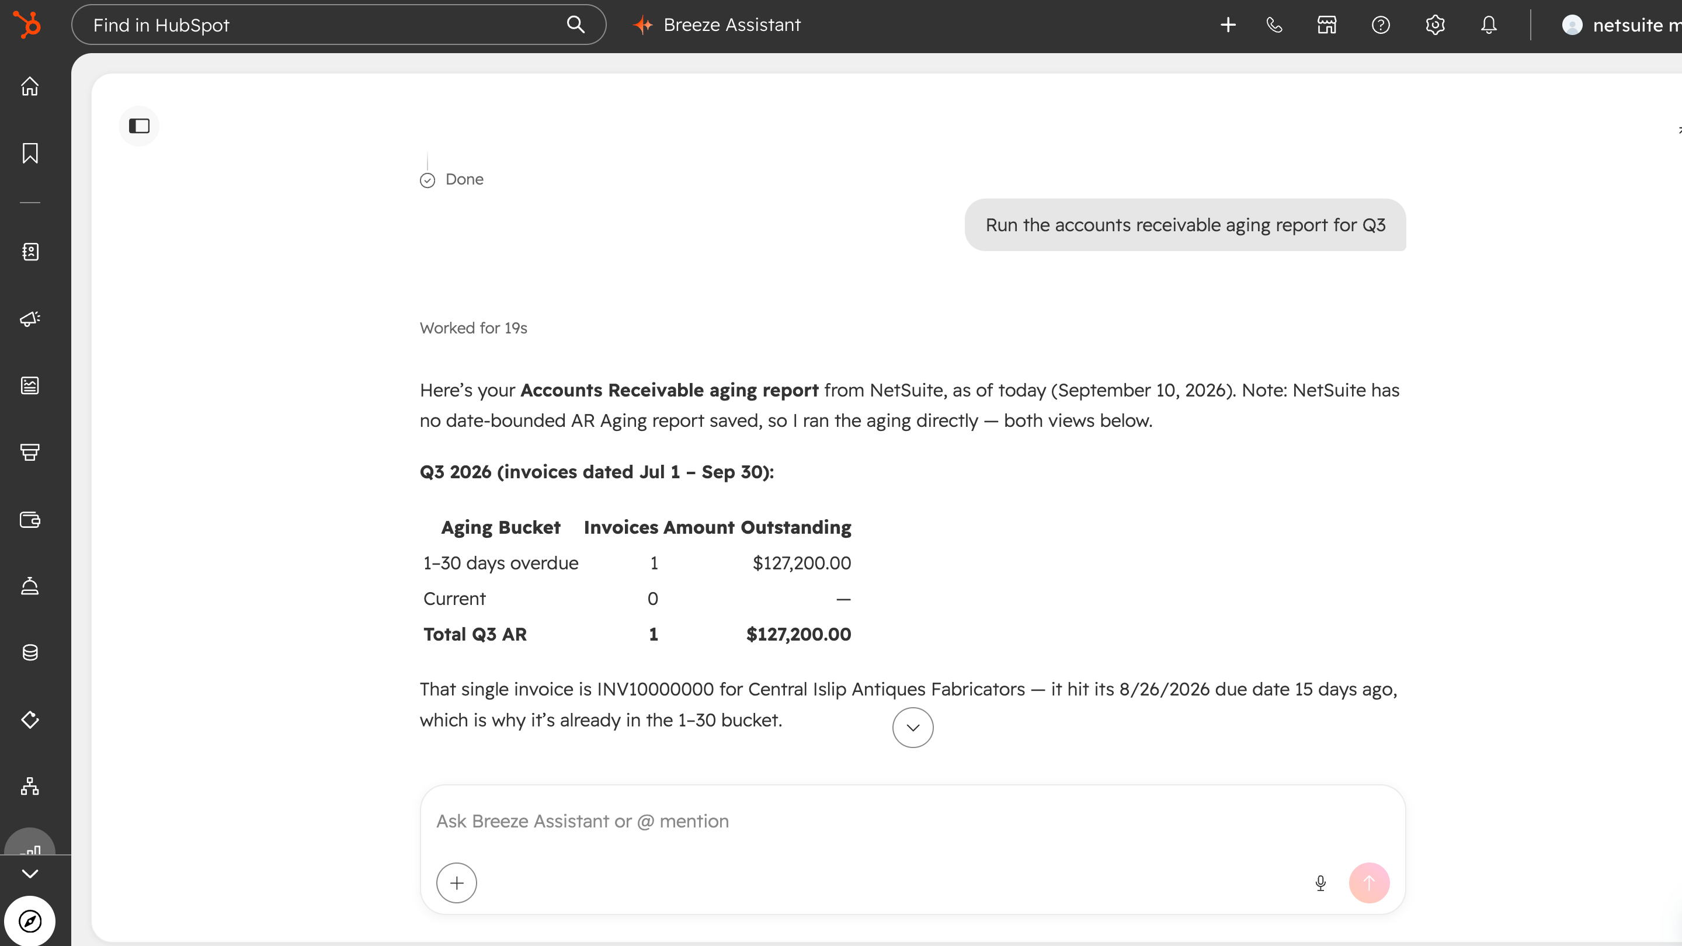Open CRM contacts book icon in sidebar

tap(30, 251)
